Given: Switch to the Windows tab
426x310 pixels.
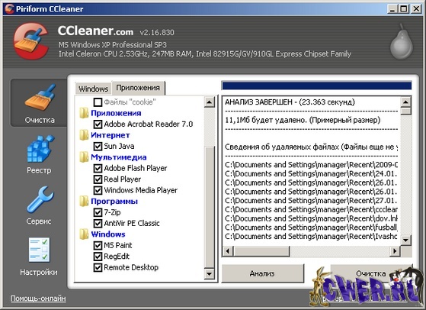Looking at the screenshot, I should 93,89.
